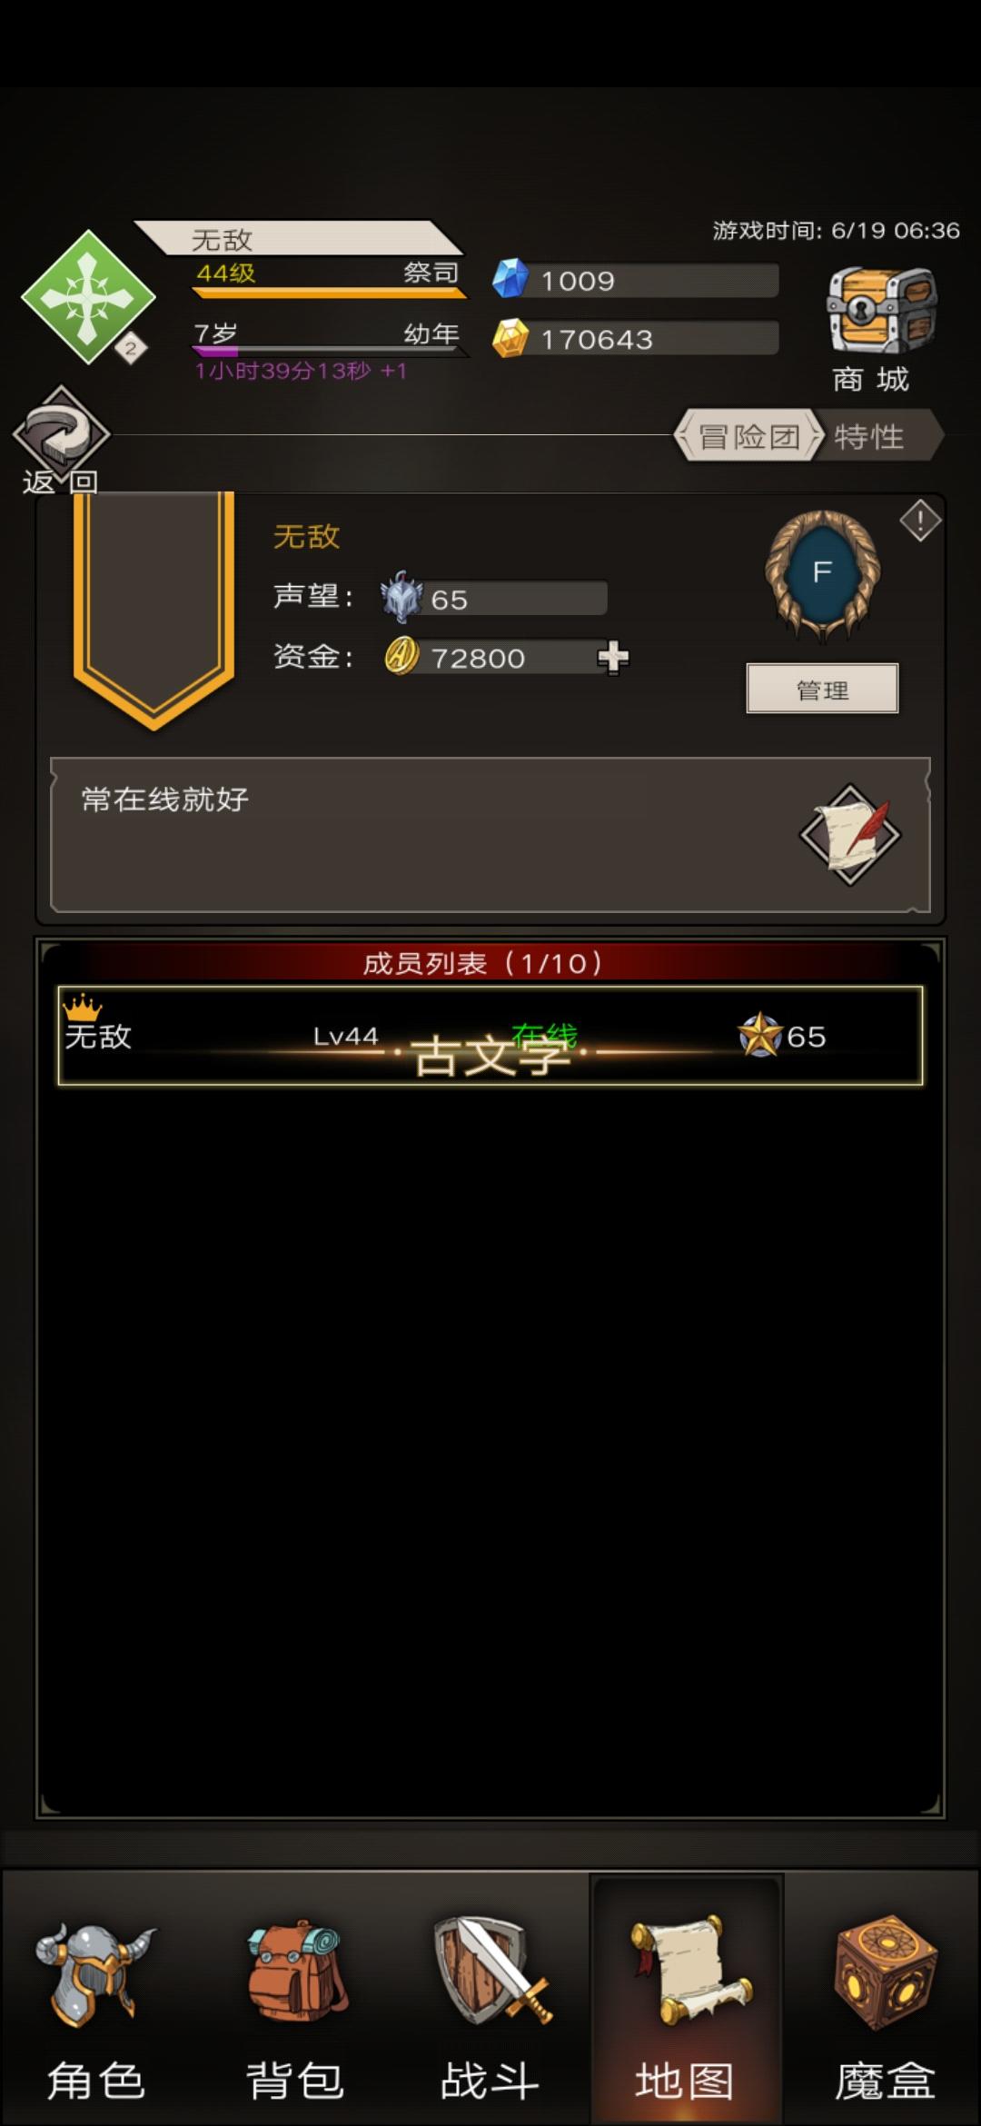
Task: Select member 无敌 Lv44 in list
Action: (x=490, y=1036)
